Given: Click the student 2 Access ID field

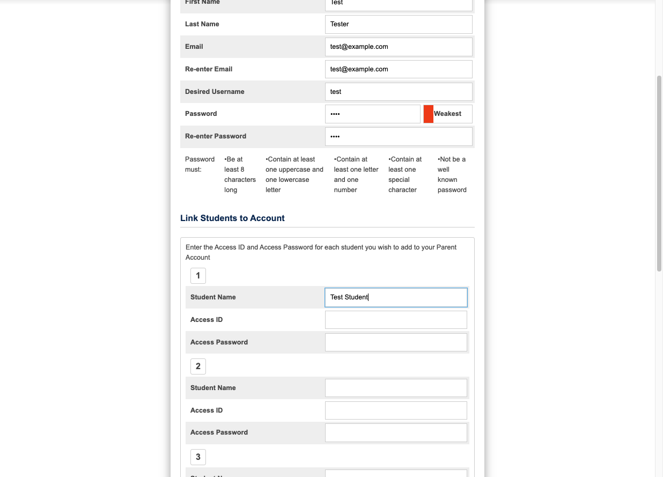Looking at the screenshot, I should coord(396,410).
